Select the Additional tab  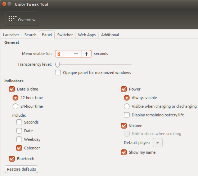coord(110,35)
